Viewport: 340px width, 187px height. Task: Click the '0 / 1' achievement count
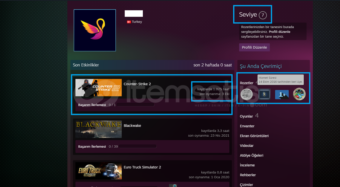[x=112, y=105]
